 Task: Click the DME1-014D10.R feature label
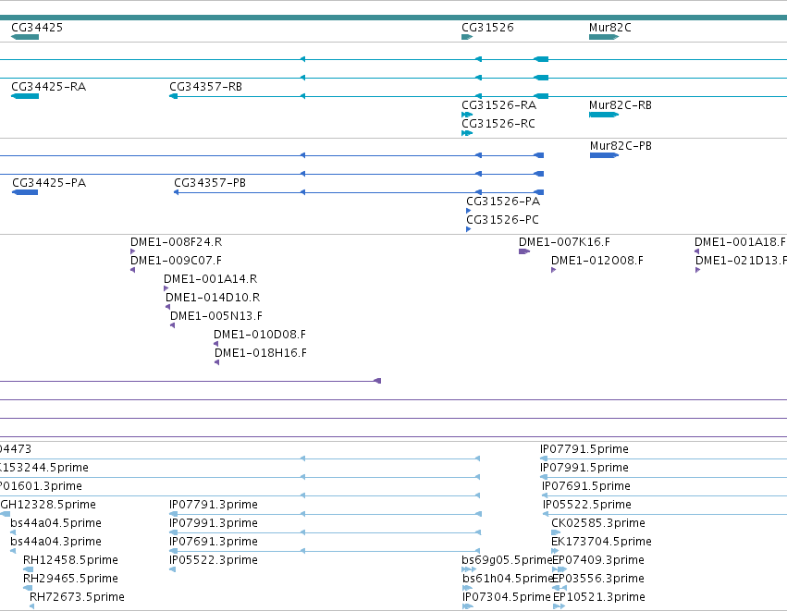(213, 298)
